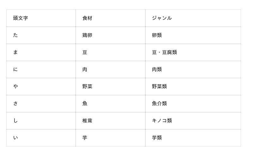This screenshot has width=253, height=156.
Task: Click the に initial cell
Action: 41,69
